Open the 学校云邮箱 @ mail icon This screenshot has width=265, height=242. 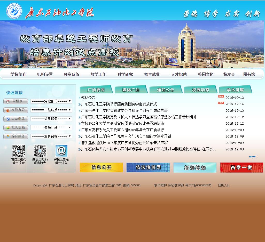click(x=61, y=151)
